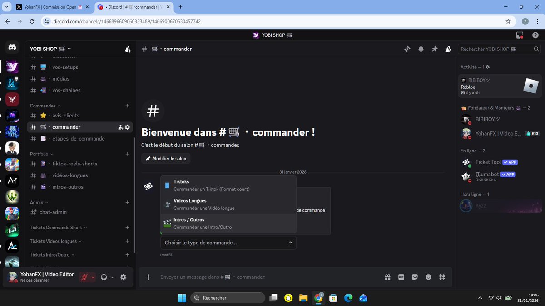Open the notification settings bell
This screenshot has width=545, height=306.
tap(421, 49)
